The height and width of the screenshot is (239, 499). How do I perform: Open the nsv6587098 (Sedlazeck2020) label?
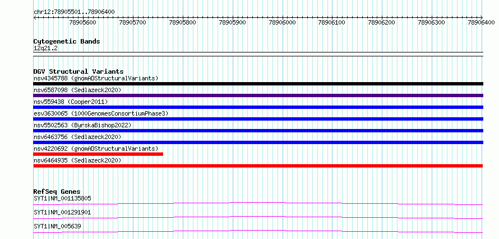77,90
